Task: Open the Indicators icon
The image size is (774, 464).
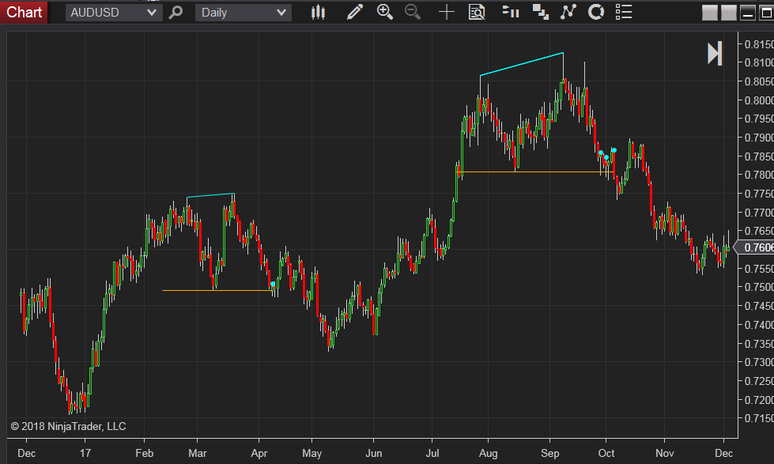Action: [510, 12]
